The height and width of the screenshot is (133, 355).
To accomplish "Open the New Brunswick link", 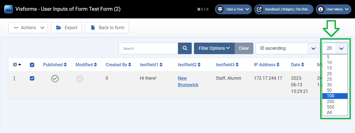I will pyautogui.click(x=188, y=82).
